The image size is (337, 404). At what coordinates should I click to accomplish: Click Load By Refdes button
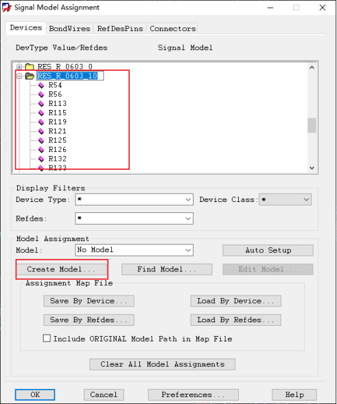click(236, 319)
